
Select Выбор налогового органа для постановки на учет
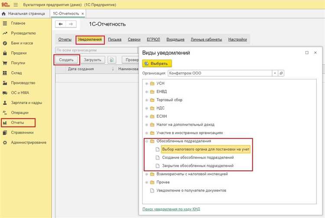click(205, 149)
